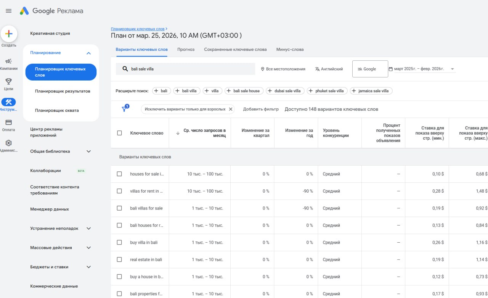The height and width of the screenshot is (298, 488).
Task: Add 'dubai sale villa' suggestion chip
Action: click(285, 91)
